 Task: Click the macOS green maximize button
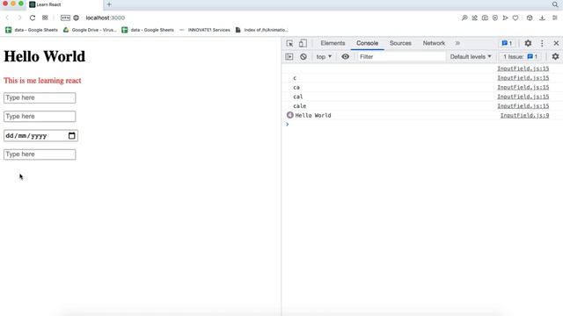(21, 4)
